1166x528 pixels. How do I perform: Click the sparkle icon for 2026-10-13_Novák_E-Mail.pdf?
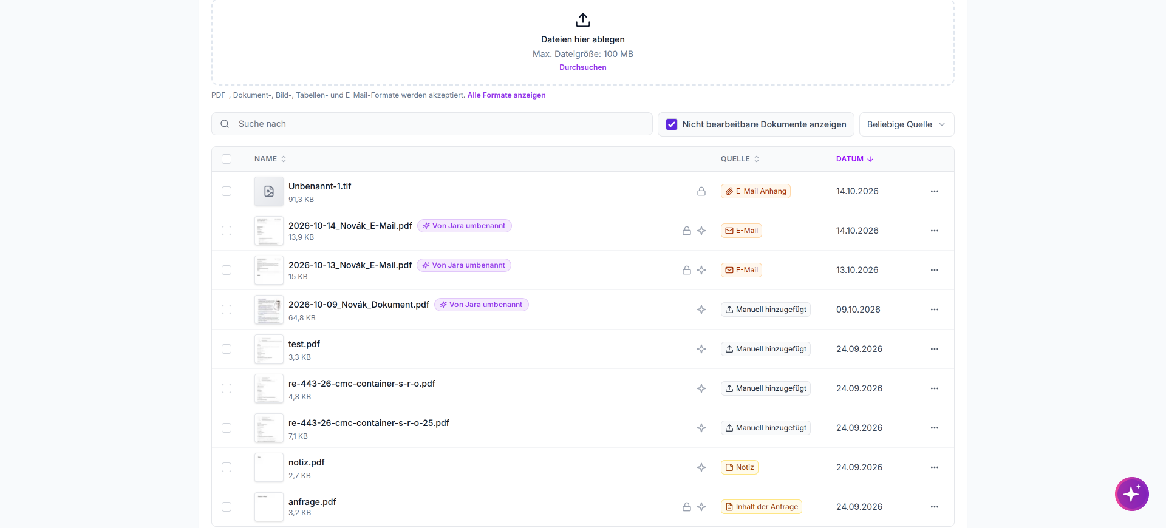pos(701,270)
